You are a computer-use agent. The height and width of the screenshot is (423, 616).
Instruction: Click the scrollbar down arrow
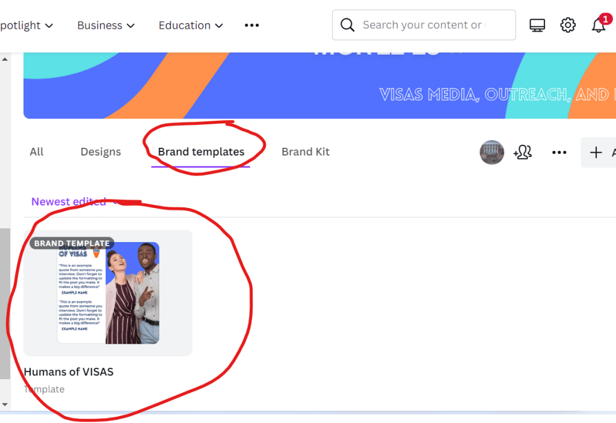pos(5,404)
